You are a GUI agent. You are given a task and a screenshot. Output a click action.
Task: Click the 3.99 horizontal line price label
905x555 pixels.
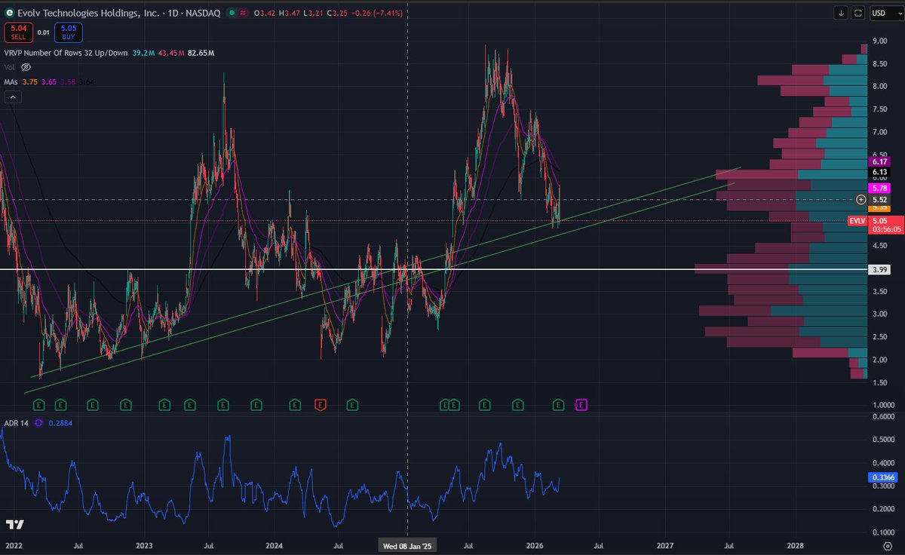tap(880, 269)
